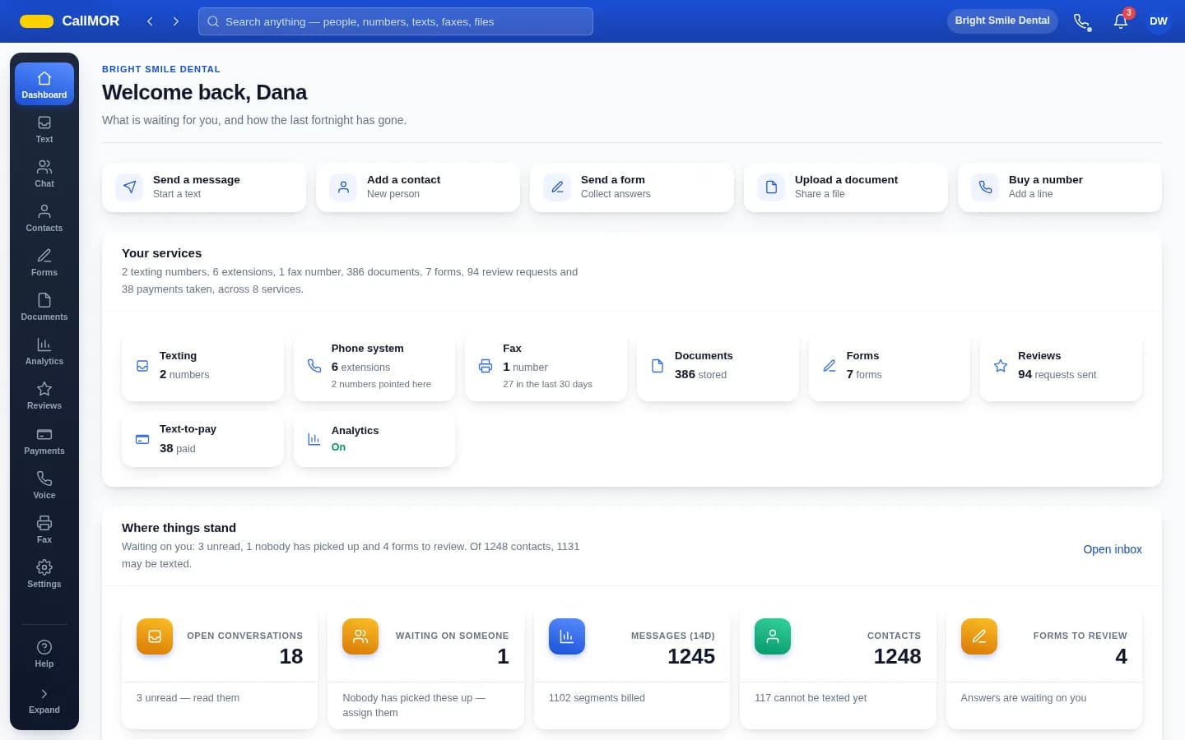Open the Documents 386 stored card
Image resolution: width=1185 pixels, height=740 pixels.
(718, 365)
